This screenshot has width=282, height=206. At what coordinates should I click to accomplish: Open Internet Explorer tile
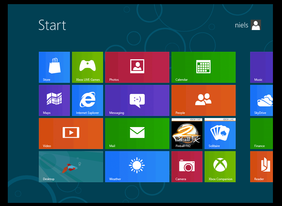pyautogui.click(x=88, y=100)
